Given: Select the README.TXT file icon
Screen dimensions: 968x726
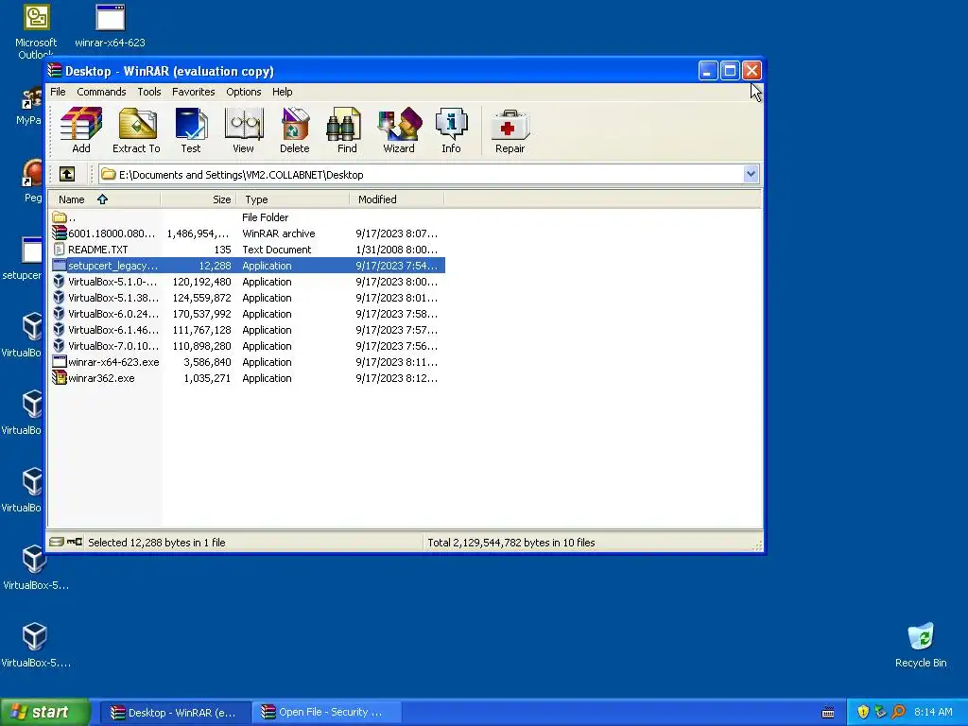Looking at the screenshot, I should (x=60, y=250).
